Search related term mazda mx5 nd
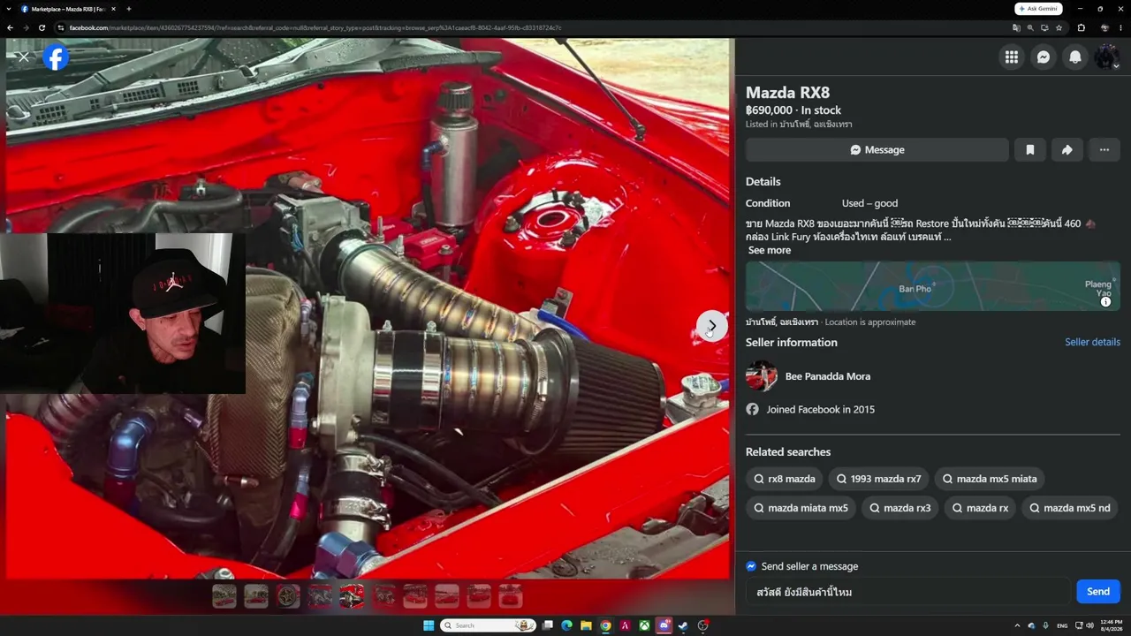Viewport: 1131px width, 636px height. tap(1069, 508)
